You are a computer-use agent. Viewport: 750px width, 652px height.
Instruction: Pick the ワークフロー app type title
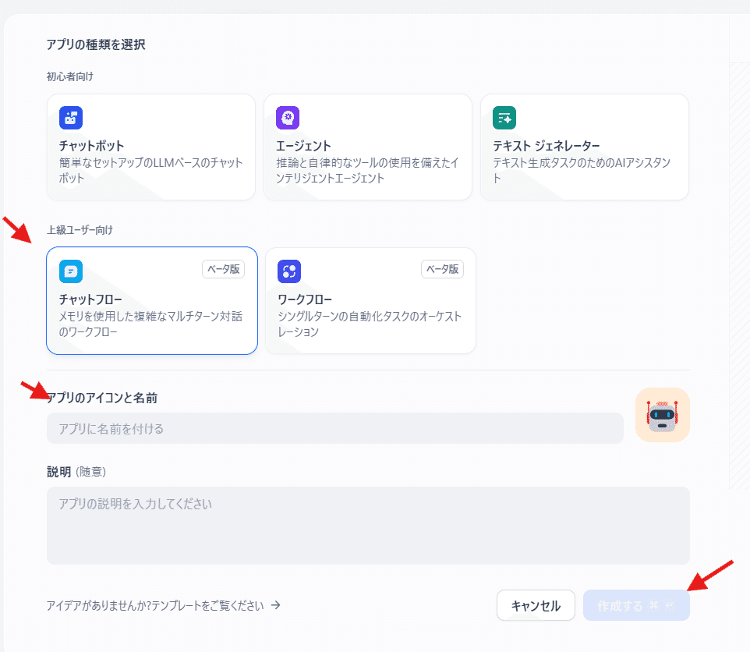[x=305, y=299]
